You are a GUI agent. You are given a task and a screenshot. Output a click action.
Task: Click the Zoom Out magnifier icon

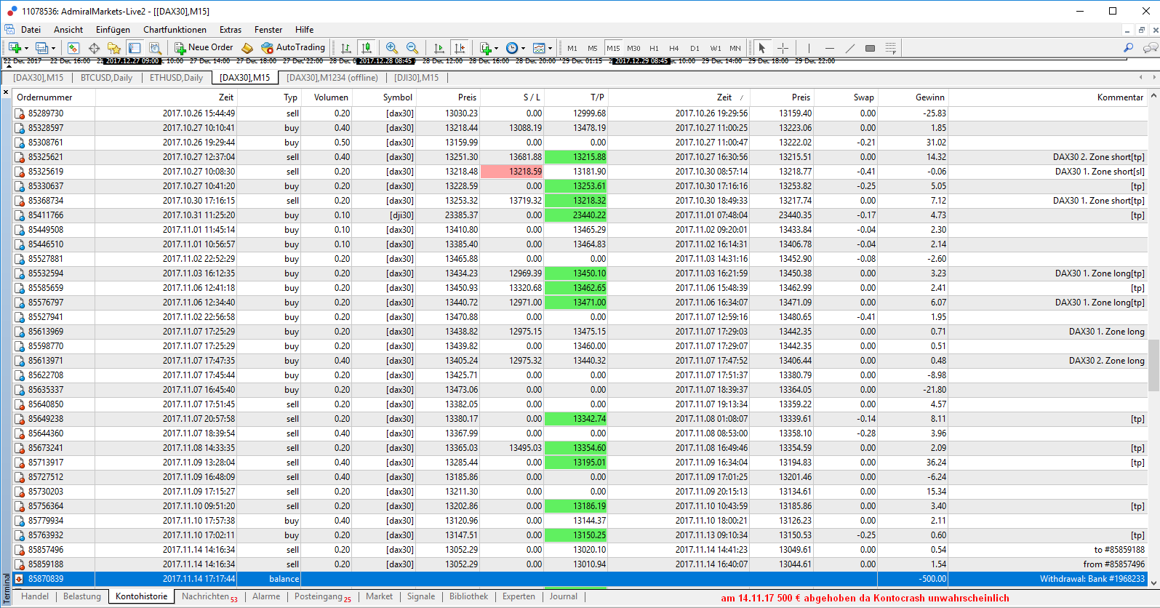412,48
